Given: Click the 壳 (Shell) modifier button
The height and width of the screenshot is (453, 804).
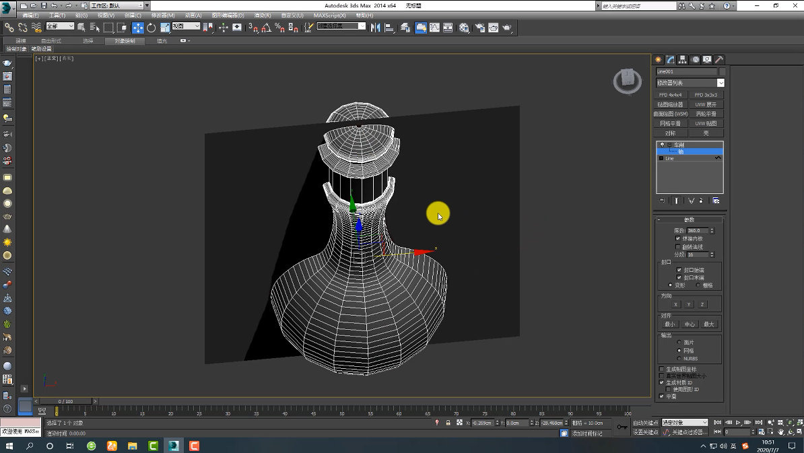Looking at the screenshot, I should 706,133.
